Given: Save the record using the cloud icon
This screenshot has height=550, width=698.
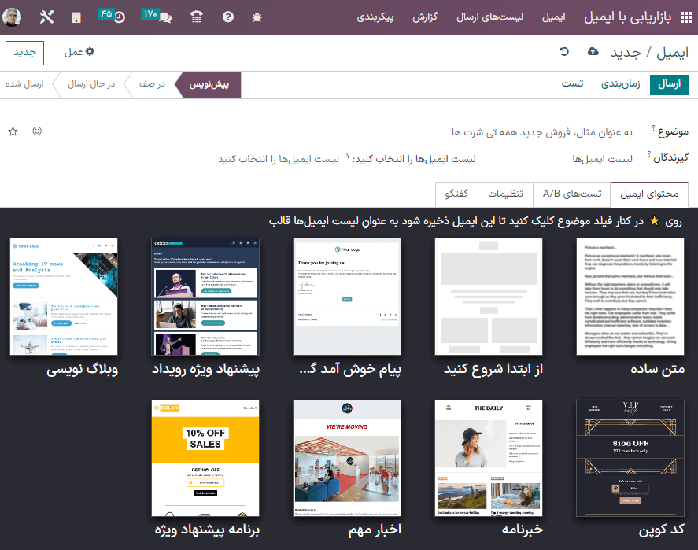Looking at the screenshot, I should coord(593,50).
